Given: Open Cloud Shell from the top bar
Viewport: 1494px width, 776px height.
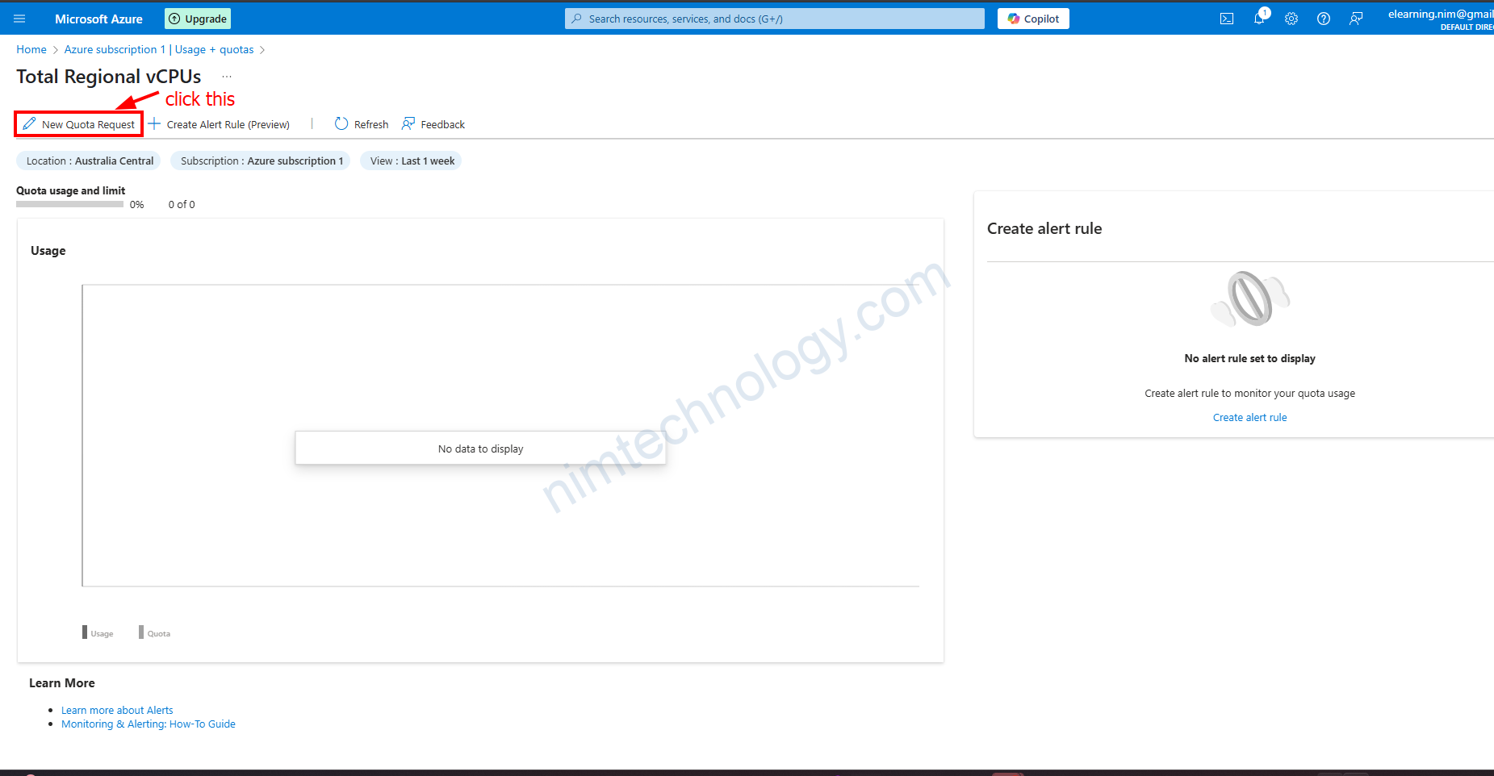Looking at the screenshot, I should (x=1226, y=19).
